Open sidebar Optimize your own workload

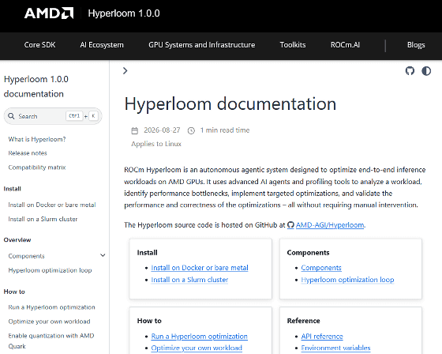click(x=49, y=322)
